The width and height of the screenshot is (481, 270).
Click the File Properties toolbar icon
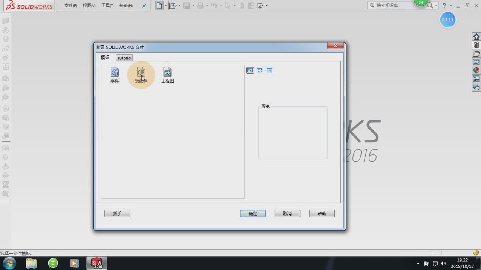pyautogui.click(x=251, y=6)
